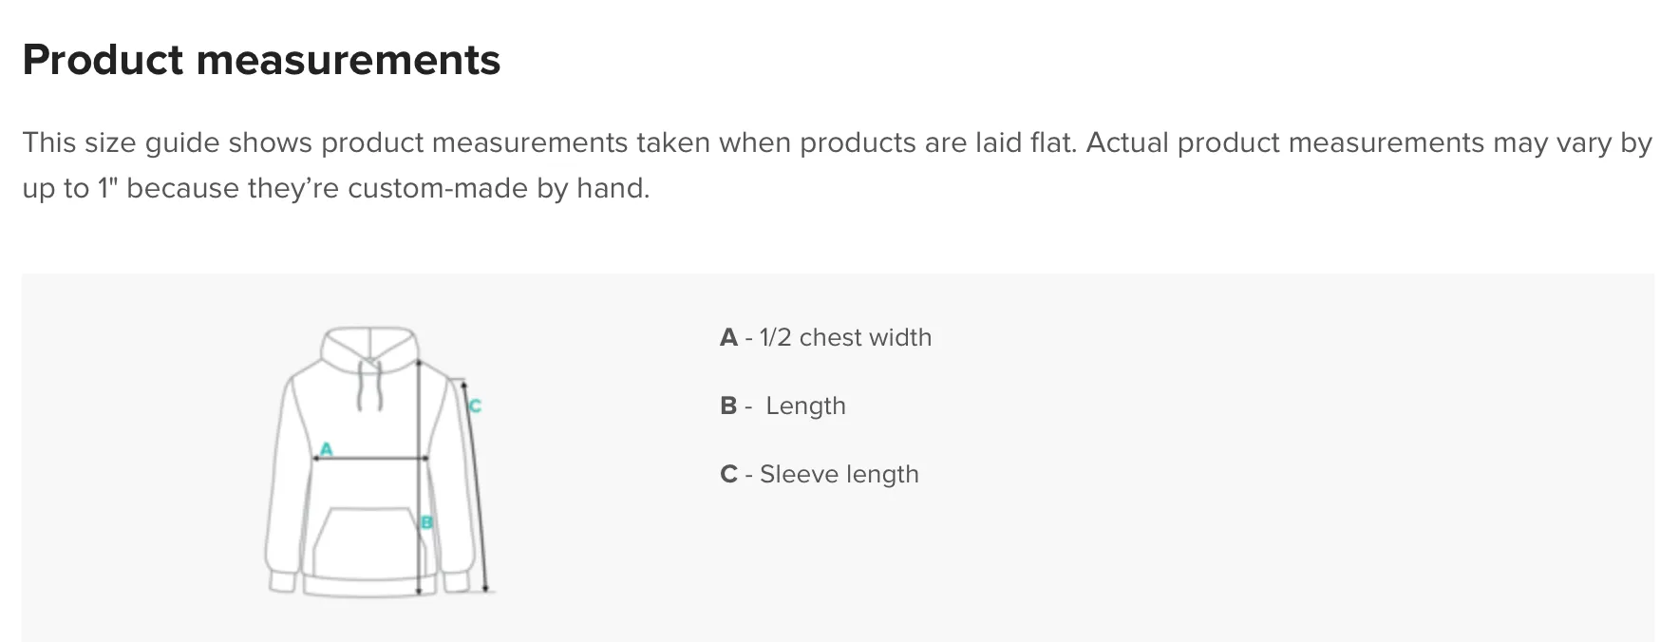Click the hood of the hoodie drawing
This screenshot has height=642, width=1679.
point(370,348)
